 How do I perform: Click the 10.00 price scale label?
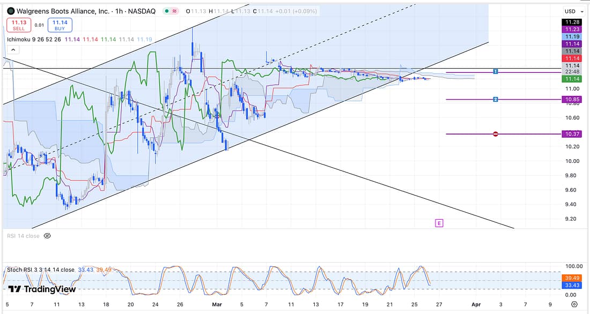tap(572, 161)
